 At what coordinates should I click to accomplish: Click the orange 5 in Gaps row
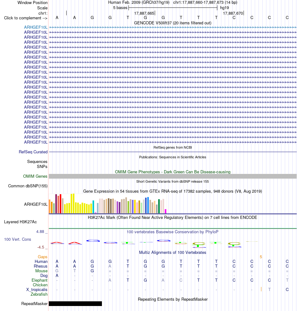point(261,257)
